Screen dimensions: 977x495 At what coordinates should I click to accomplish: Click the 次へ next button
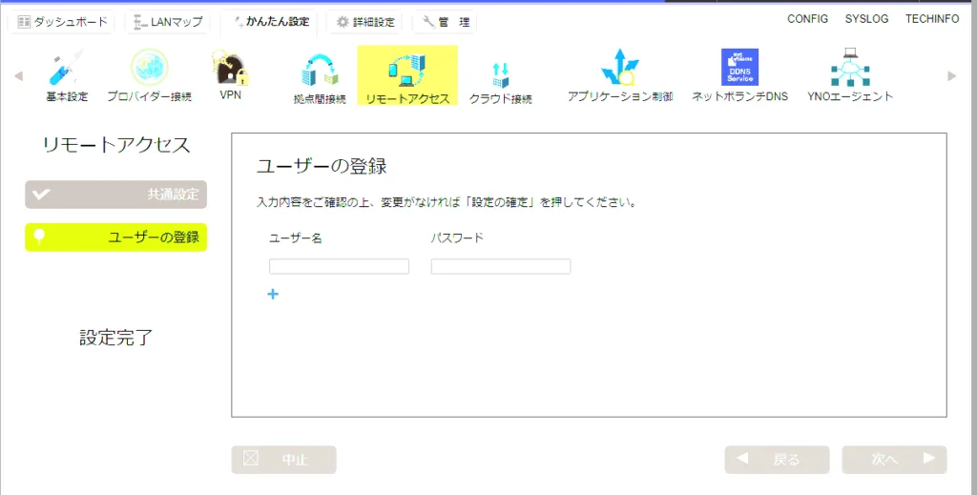pyautogui.click(x=895, y=460)
